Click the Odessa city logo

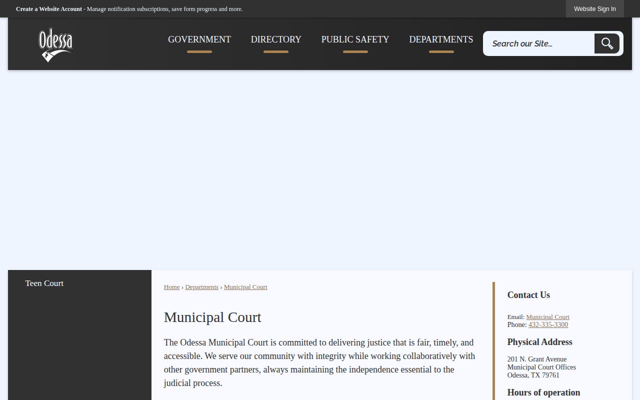coord(55,44)
